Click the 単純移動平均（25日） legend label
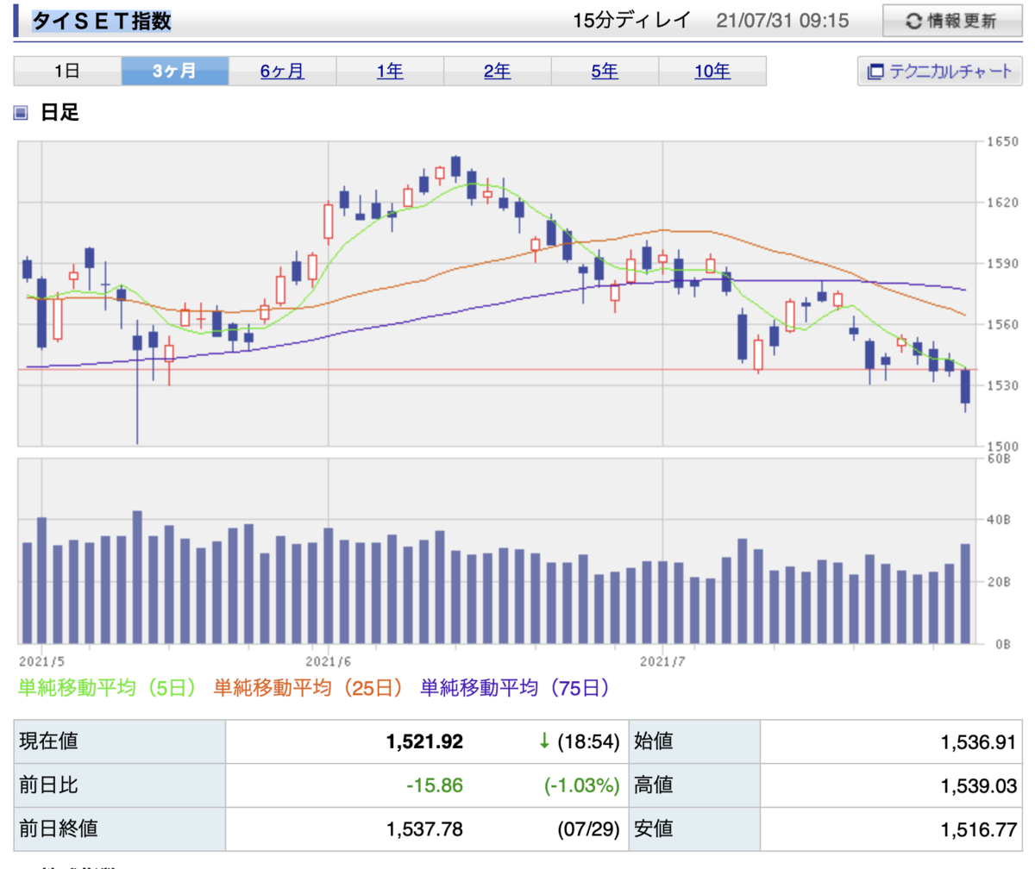Screen dimensions: 1035x869 pos(308,687)
